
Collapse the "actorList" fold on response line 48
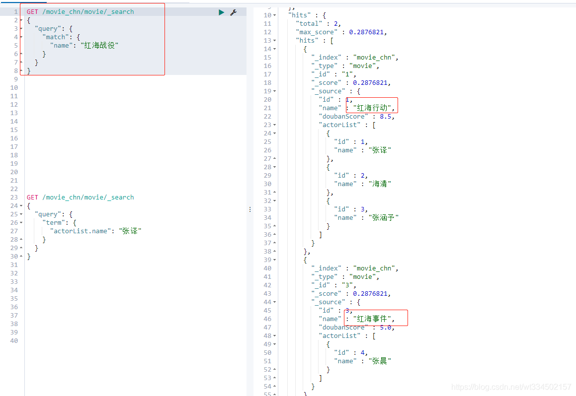pyautogui.click(x=274, y=335)
